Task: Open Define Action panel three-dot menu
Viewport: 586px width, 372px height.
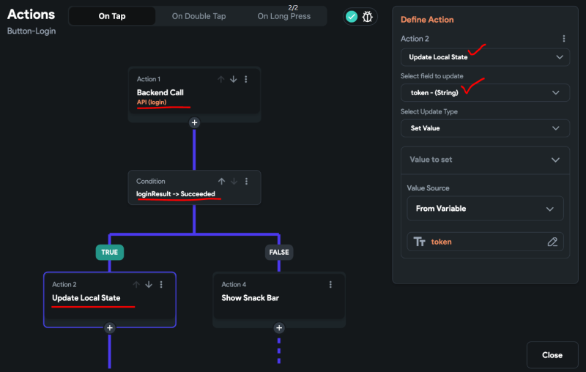Action: 564,39
